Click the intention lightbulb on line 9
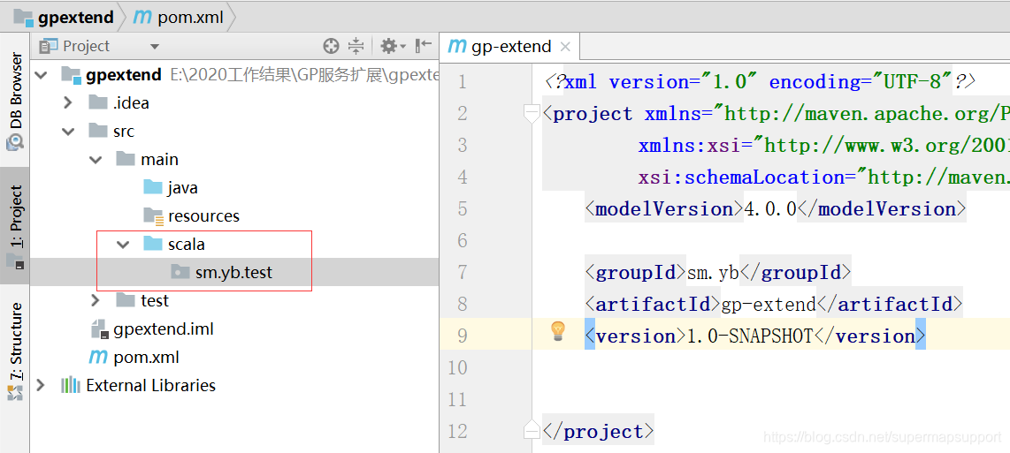Screen dimensions: 1010x453 558,331
